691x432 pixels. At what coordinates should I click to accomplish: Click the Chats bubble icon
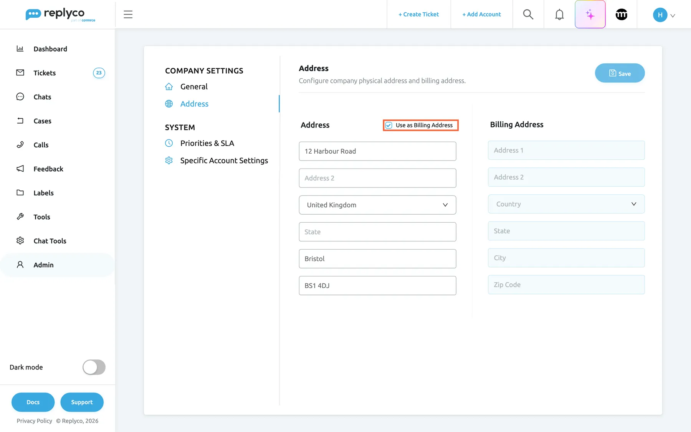click(20, 97)
